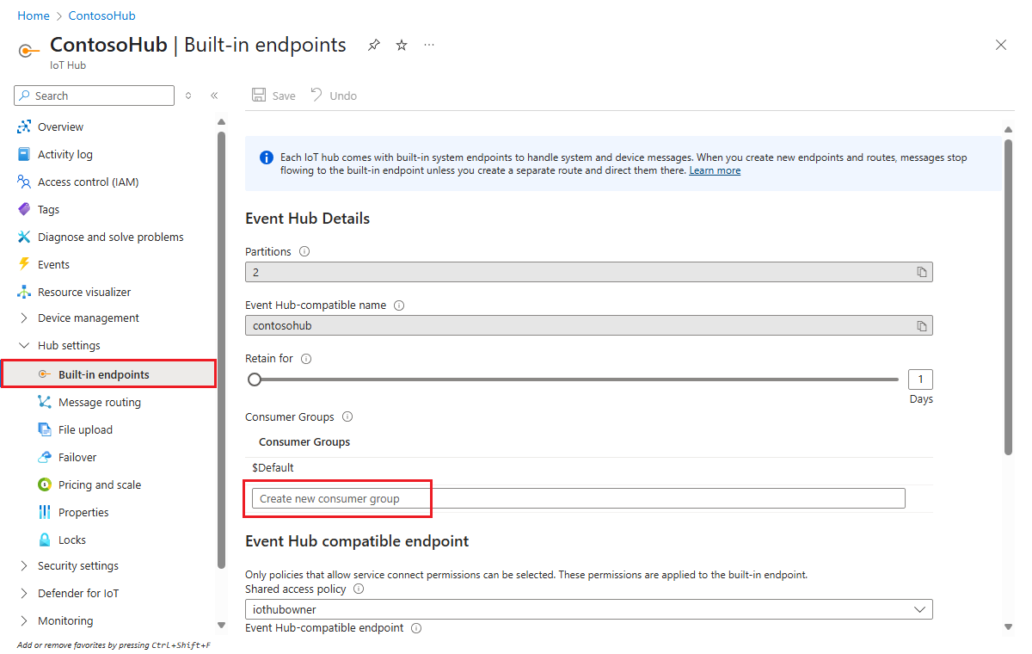
Task: Add ContosoHub page to favorites
Action: coord(401,44)
